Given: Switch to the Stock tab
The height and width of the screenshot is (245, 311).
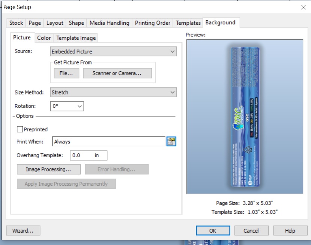Looking at the screenshot, I should click(x=16, y=23).
